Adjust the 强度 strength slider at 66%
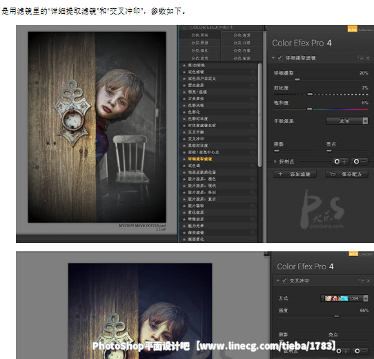Image resolution: width=374 pixels, height=359 pixels. coord(336,316)
